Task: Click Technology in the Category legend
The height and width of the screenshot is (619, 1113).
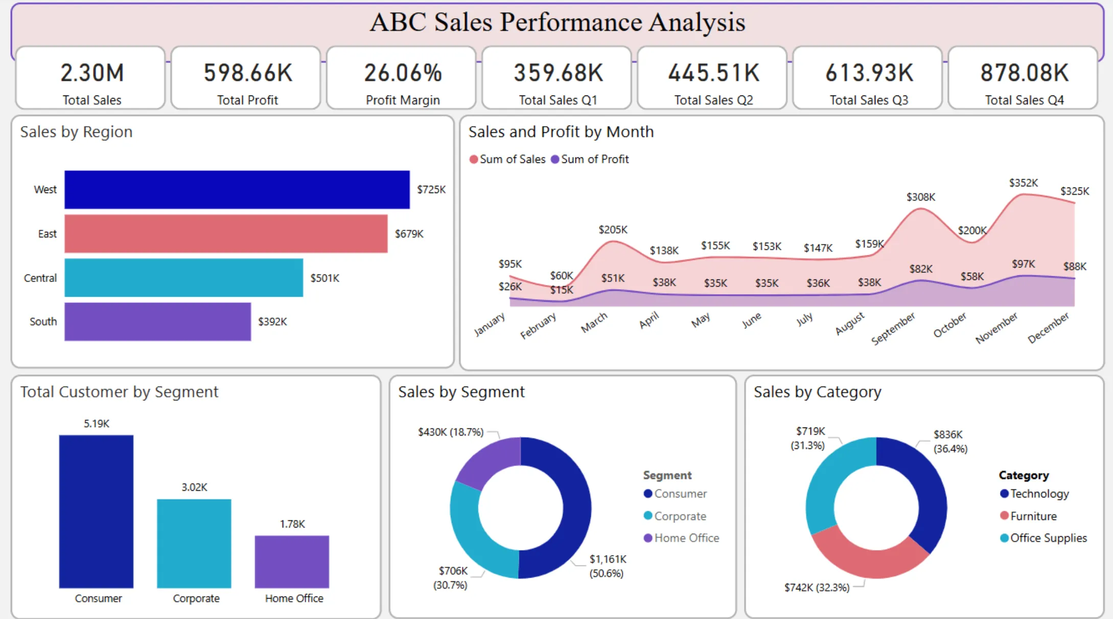Action: pyautogui.click(x=1038, y=493)
